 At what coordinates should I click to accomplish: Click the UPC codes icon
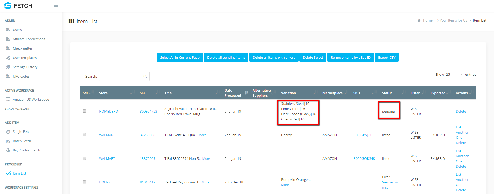8,76
